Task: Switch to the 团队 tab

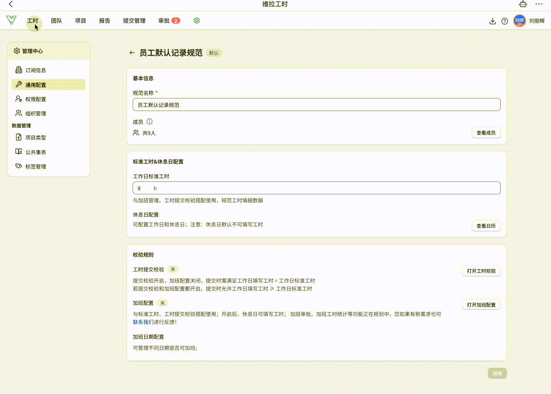Action: coord(57,21)
